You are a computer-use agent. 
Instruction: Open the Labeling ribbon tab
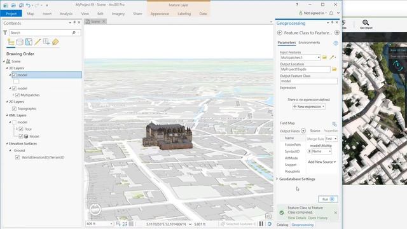[184, 14]
